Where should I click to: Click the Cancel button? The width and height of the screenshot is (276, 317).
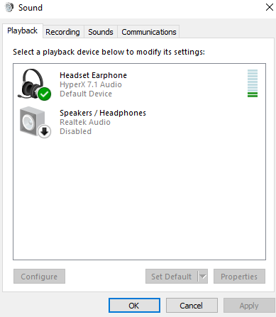pos(192,306)
